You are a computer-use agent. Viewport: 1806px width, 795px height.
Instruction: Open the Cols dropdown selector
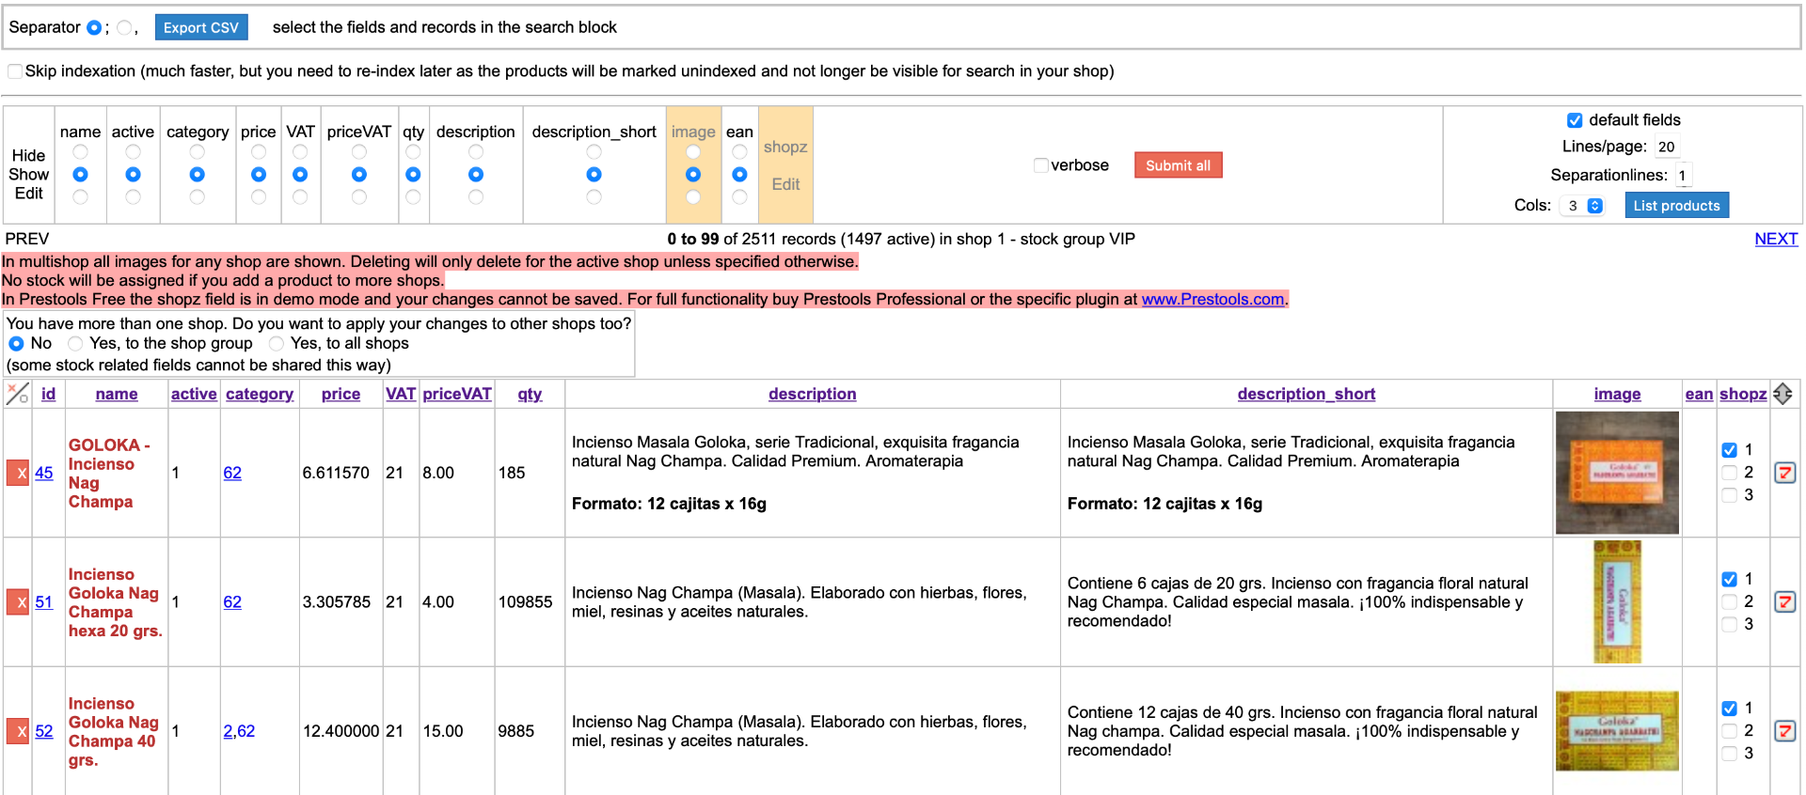(x=1582, y=206)
